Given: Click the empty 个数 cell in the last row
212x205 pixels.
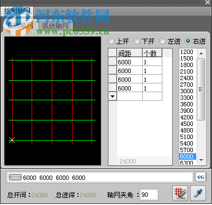Looking at the screenshot, I should (153, 97).
